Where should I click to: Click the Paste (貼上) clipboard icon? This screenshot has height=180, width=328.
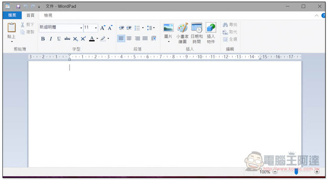click(11, 28)
